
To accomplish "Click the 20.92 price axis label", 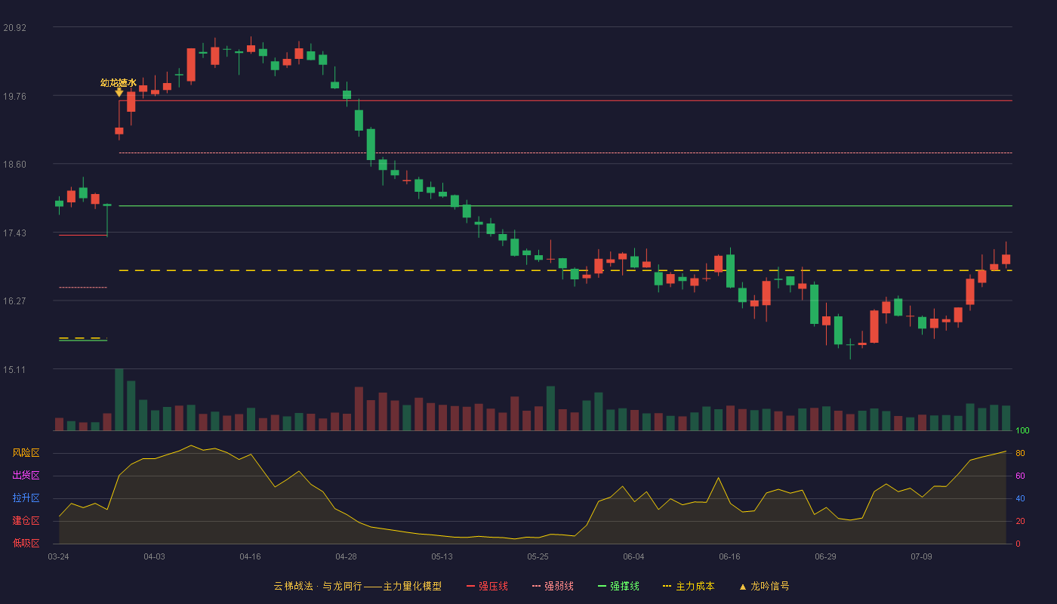I will (14, 28).
